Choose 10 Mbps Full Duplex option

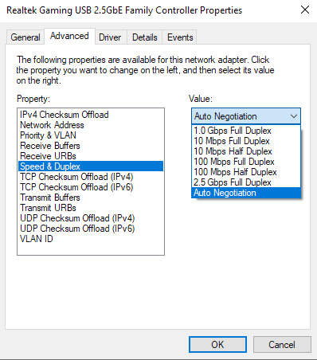tap(246, 141)
